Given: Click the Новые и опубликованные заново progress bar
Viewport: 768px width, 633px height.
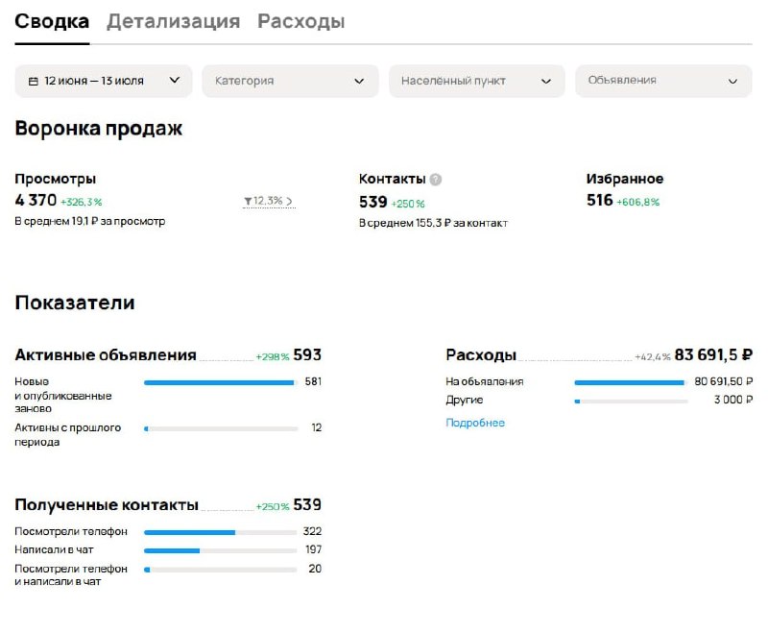Looking at the screenshot, I should tap(221, 382).
